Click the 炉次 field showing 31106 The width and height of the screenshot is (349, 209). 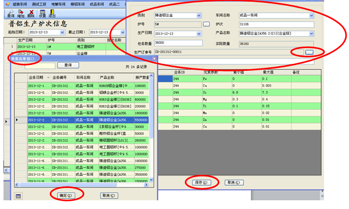(x=277, y=24)
